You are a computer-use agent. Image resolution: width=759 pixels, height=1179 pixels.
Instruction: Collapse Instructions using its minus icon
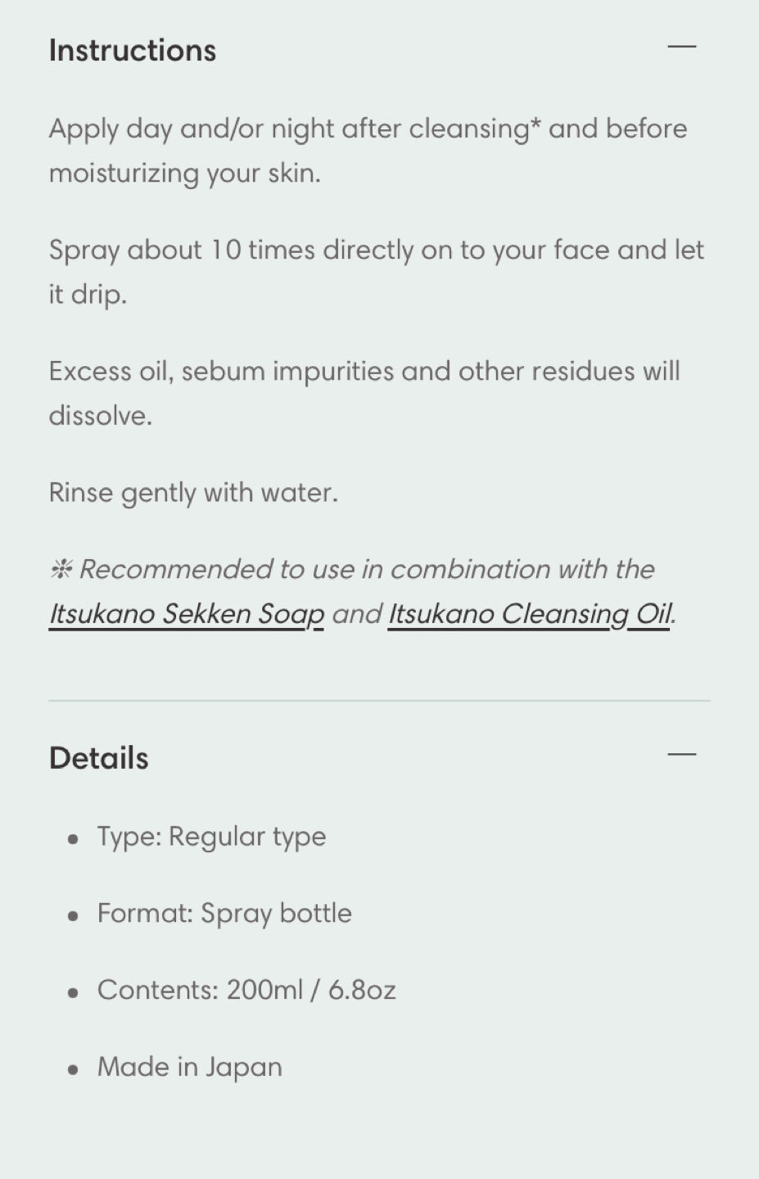click(x=681, y=47)
